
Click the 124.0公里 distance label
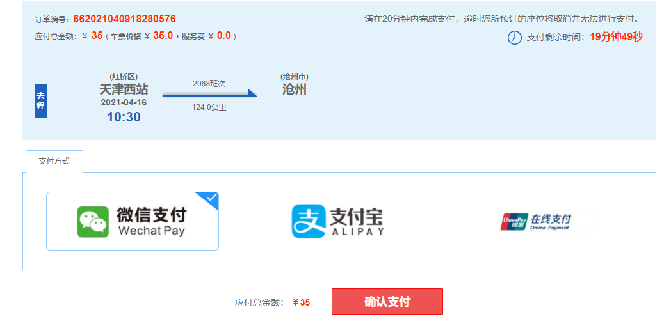[x=209, y=107]
